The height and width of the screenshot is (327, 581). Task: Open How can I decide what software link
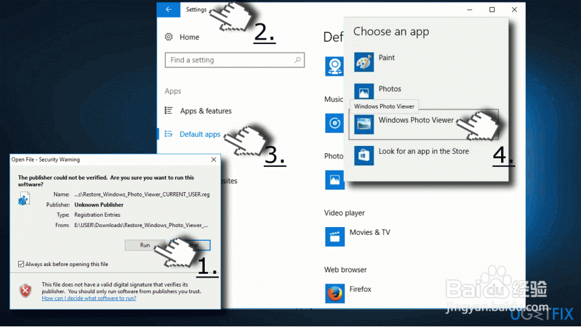click(x=89, y=298)
